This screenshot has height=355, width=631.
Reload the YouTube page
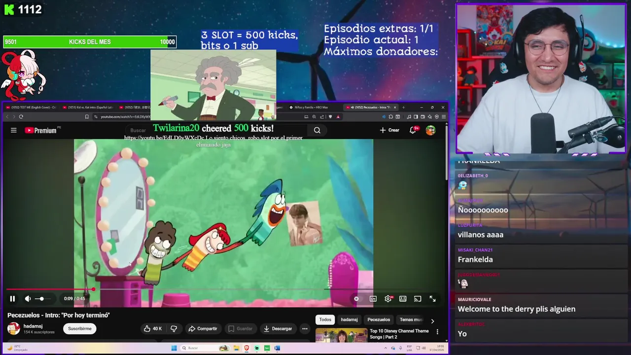coord(21,117)
